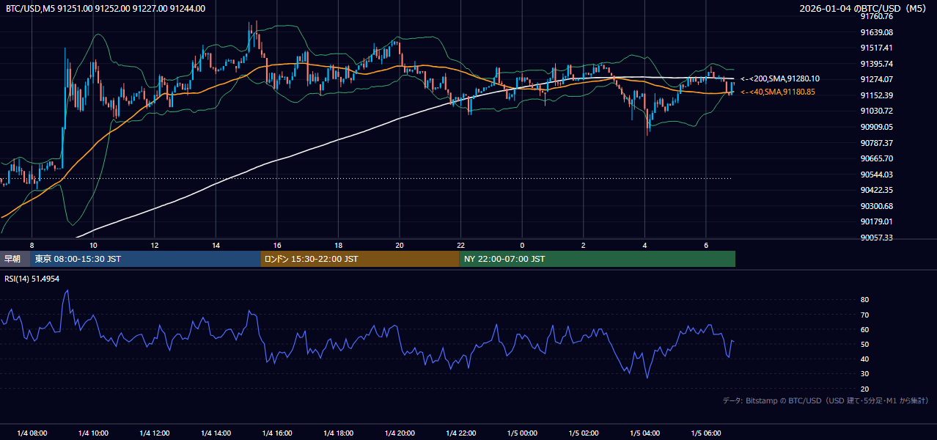937x440 pixels.
Task: Click price axis value 91030.72
Action: coord(876,111)
